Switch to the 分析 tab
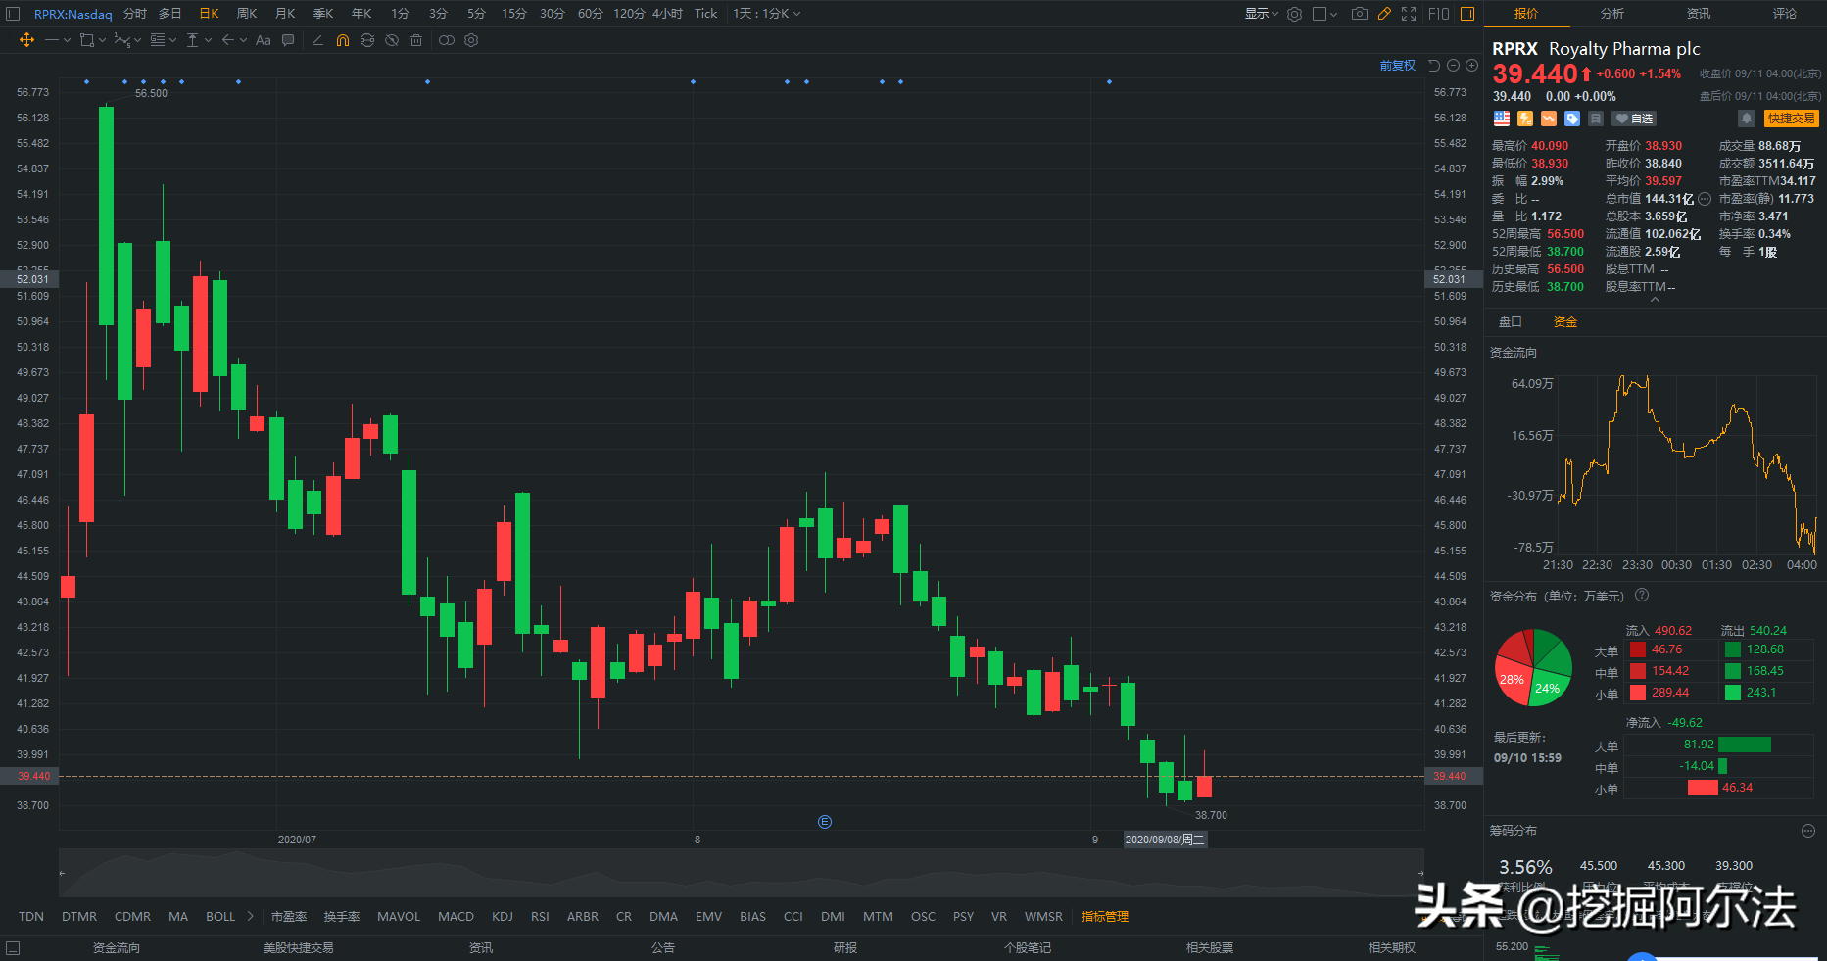The width and height of the screenshot is (1827, 961). [1611, 14]
